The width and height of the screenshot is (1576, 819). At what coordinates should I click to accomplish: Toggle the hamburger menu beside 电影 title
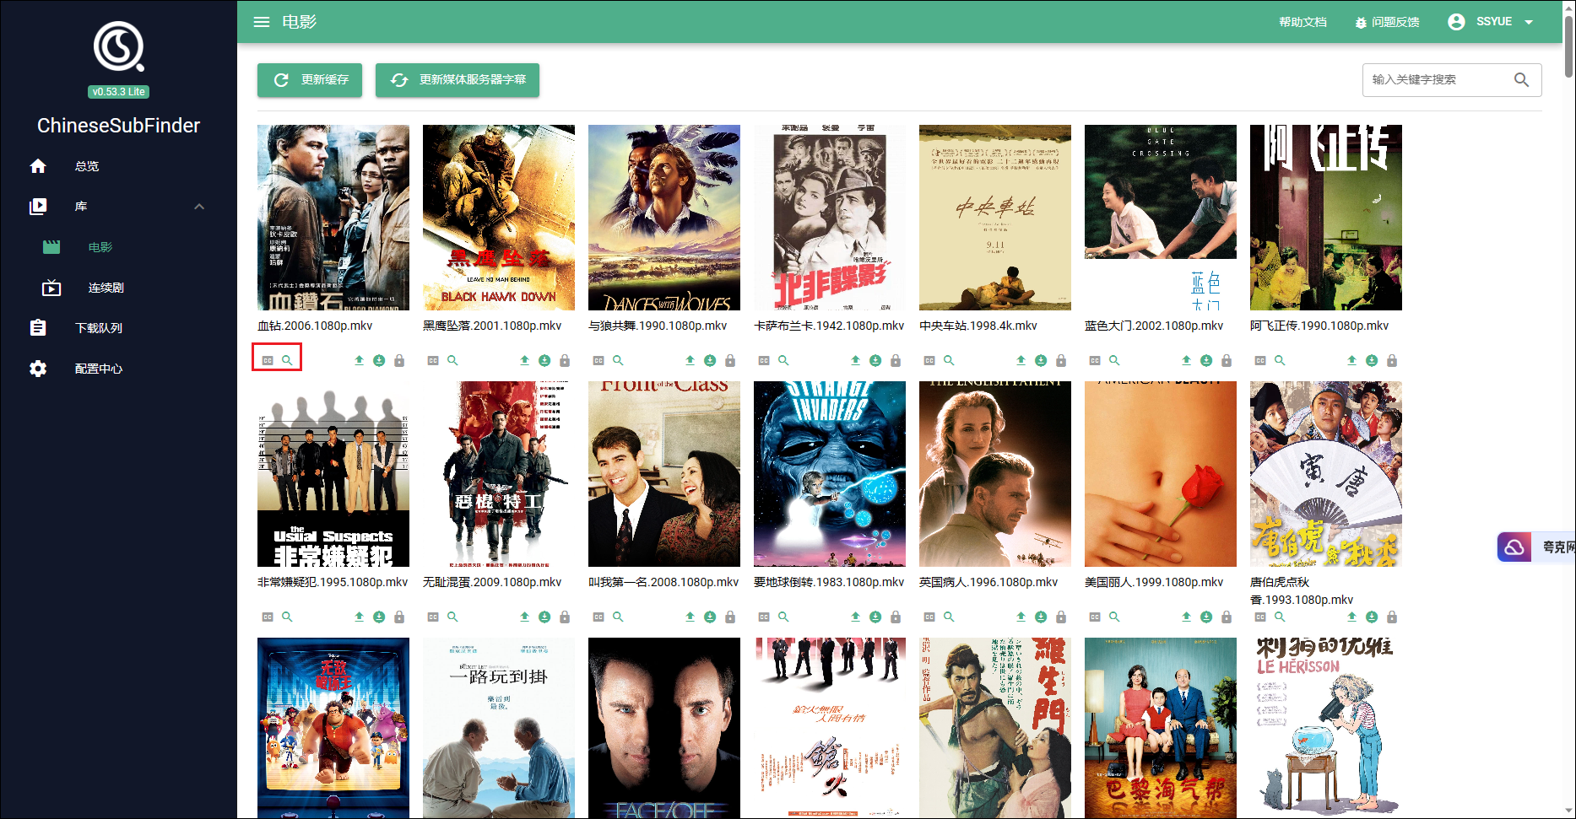(x=262, y=22)
